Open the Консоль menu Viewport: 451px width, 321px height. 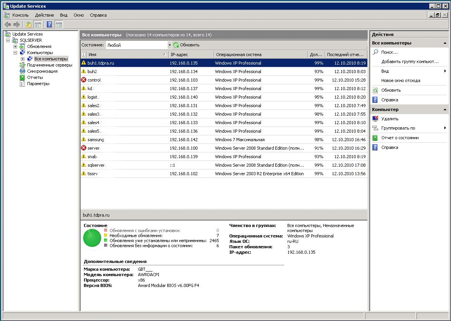click(21, 15)
